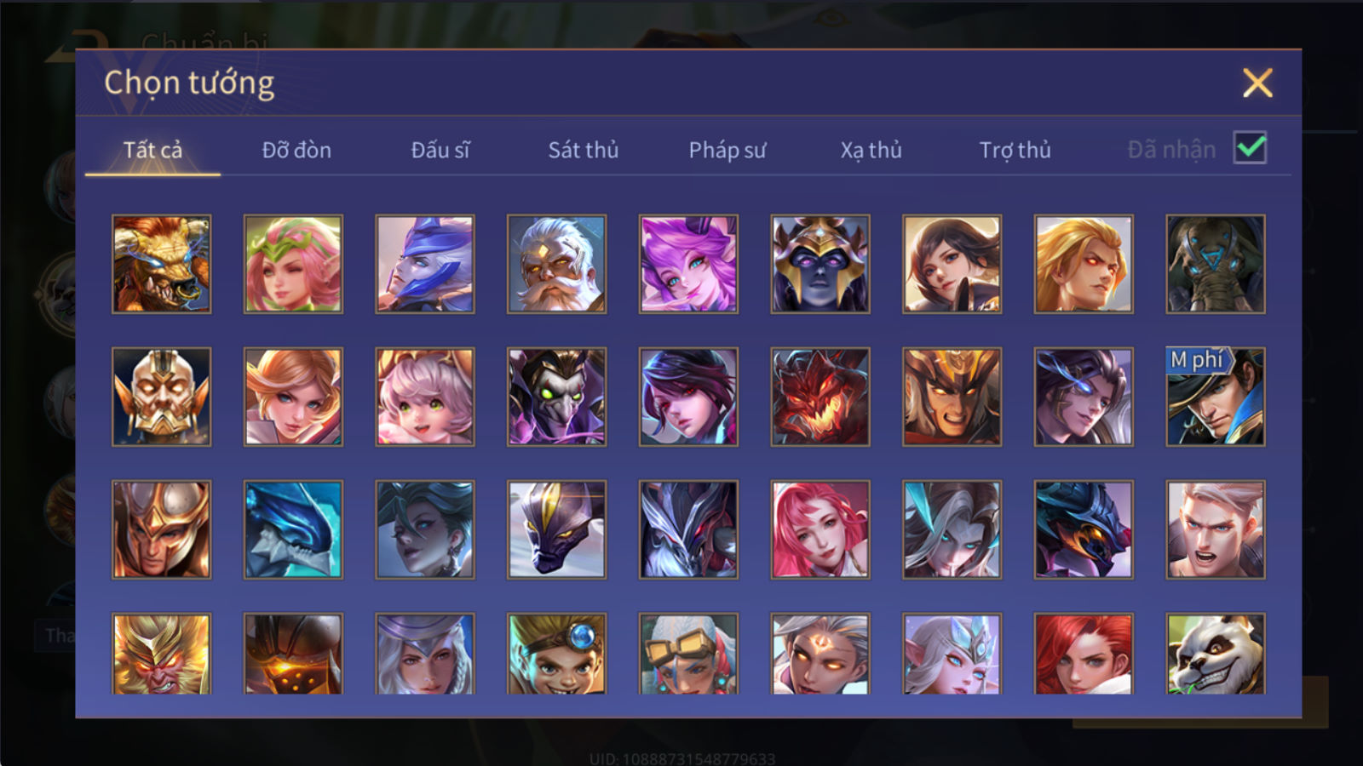Select the blue shark hero portrait
Image resolution: width=1363 pixels, height=766 pixels.
click(294, 529)
